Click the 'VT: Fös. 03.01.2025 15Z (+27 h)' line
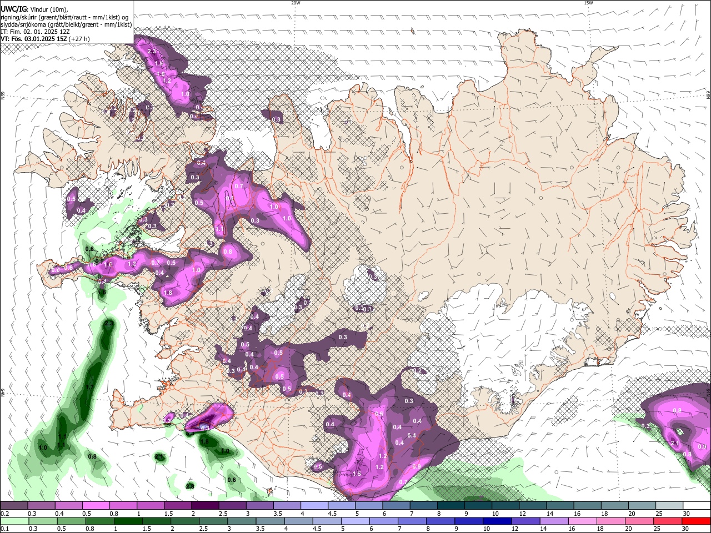 pos(44,39)
